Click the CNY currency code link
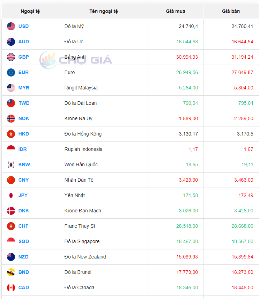 click(x=23, y=180)
